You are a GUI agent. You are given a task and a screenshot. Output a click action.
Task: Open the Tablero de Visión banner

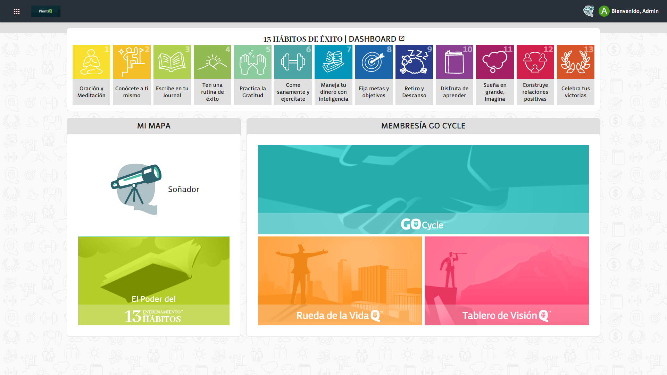507,281
